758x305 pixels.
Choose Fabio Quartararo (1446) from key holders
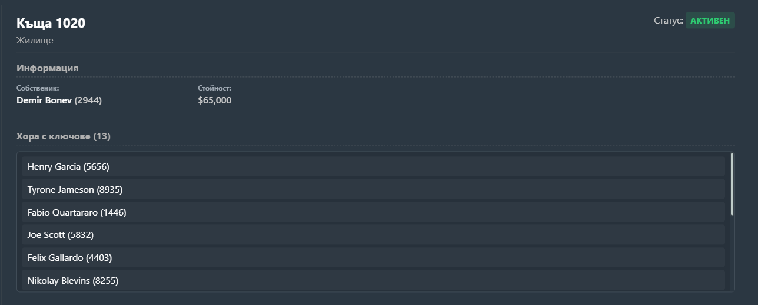(x=373, y=212)
